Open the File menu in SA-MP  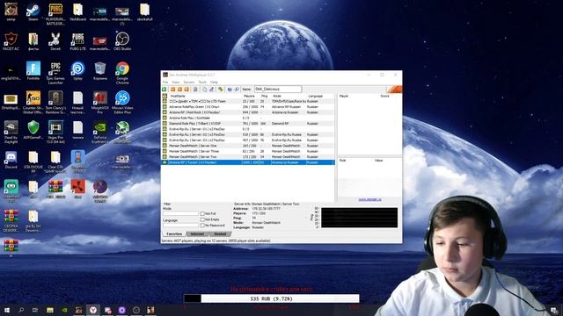coord(165,82)
